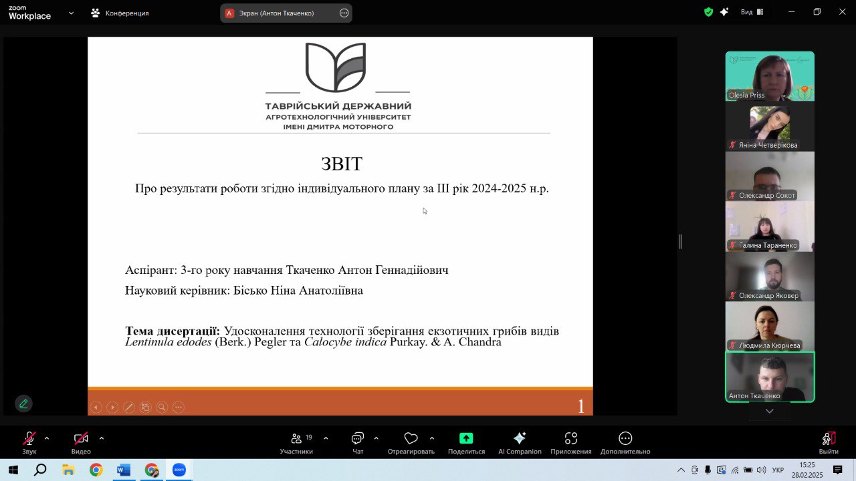Open the Chrome profile window on taskbar

point(152,470)
